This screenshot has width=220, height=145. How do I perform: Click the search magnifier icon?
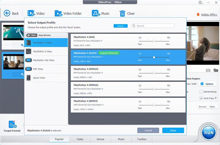134,26
